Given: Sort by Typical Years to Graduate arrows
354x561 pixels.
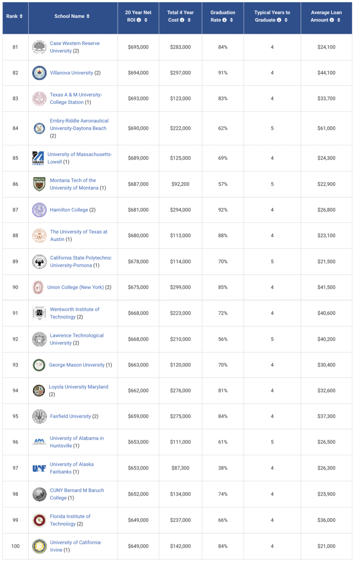Looking at the screenshot, I should (x=286, y=20).
